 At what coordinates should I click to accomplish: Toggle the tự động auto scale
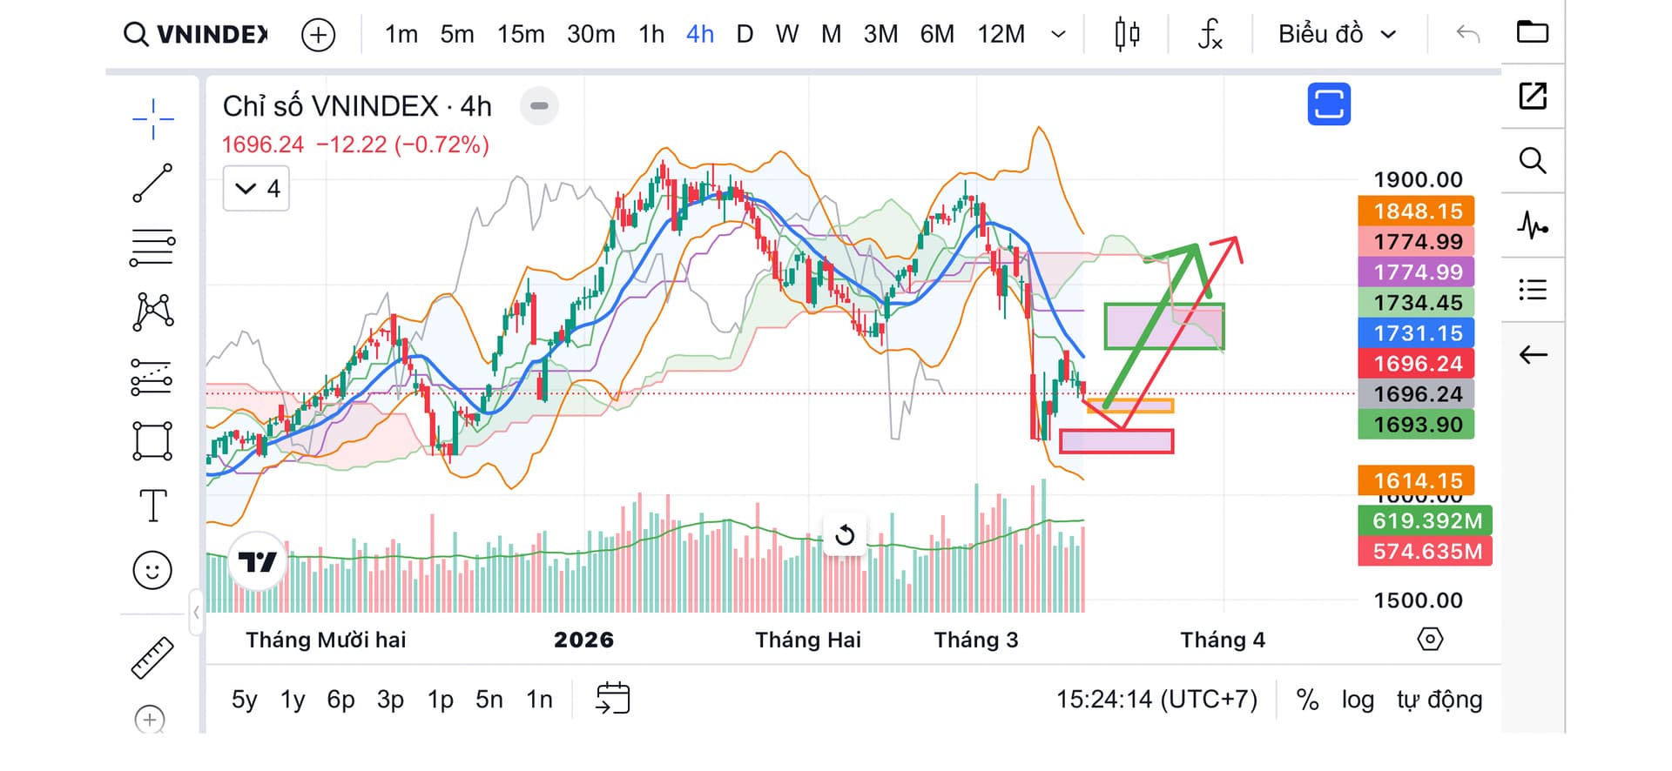[1439, 700]
